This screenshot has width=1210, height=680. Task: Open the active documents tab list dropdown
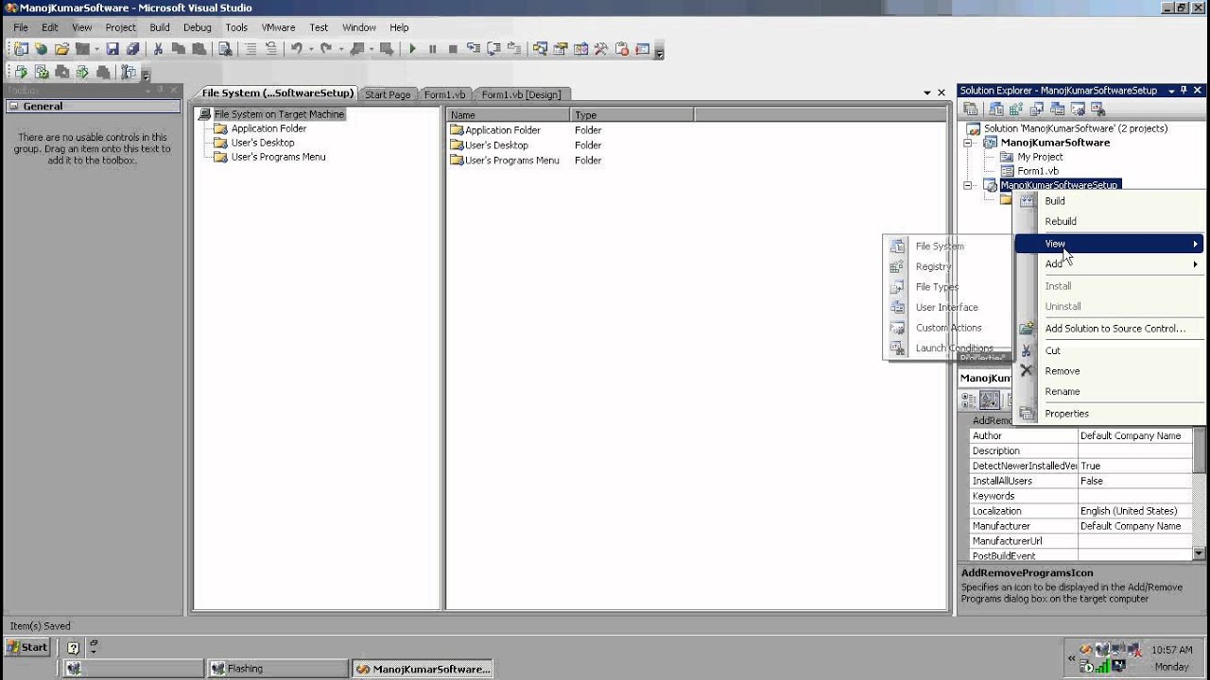[927, 93]
